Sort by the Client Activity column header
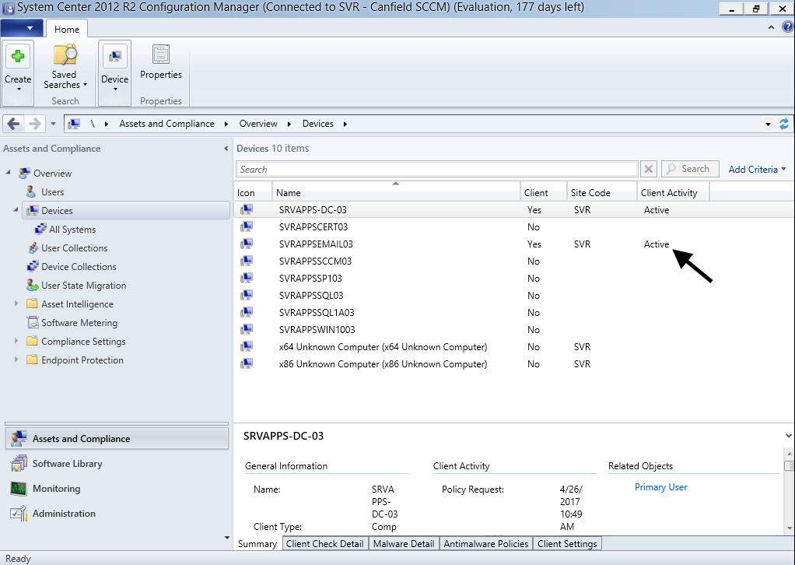This screenshot has width=795, height=565. tap(674, 192)
